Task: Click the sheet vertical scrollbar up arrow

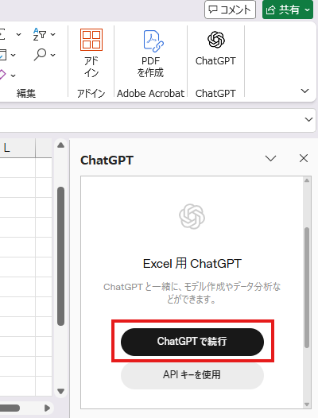Action: pos(61,145)
